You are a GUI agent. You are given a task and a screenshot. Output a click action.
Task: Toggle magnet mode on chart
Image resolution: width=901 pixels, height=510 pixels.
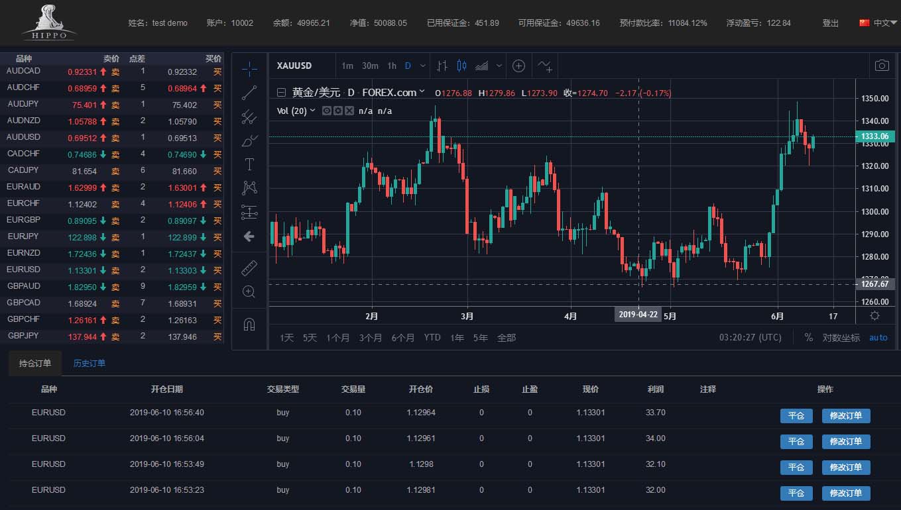(249, 325)
